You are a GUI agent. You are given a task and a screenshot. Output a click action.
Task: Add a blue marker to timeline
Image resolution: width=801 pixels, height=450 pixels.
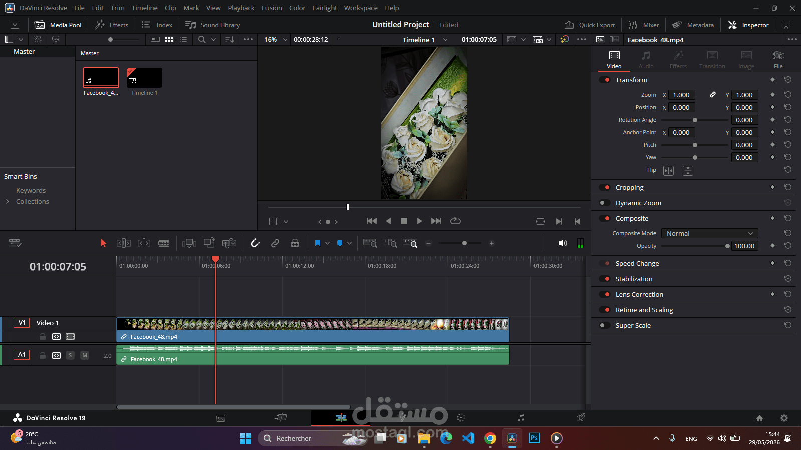(x=340, y=243)
